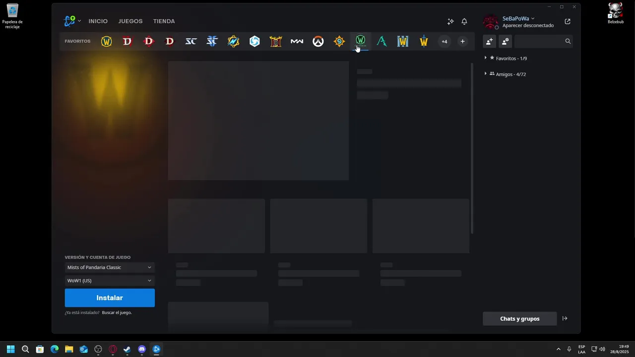Select the World of Warcraft Classic icon
The image size is (635, 357).
click(x=361, y=41)
